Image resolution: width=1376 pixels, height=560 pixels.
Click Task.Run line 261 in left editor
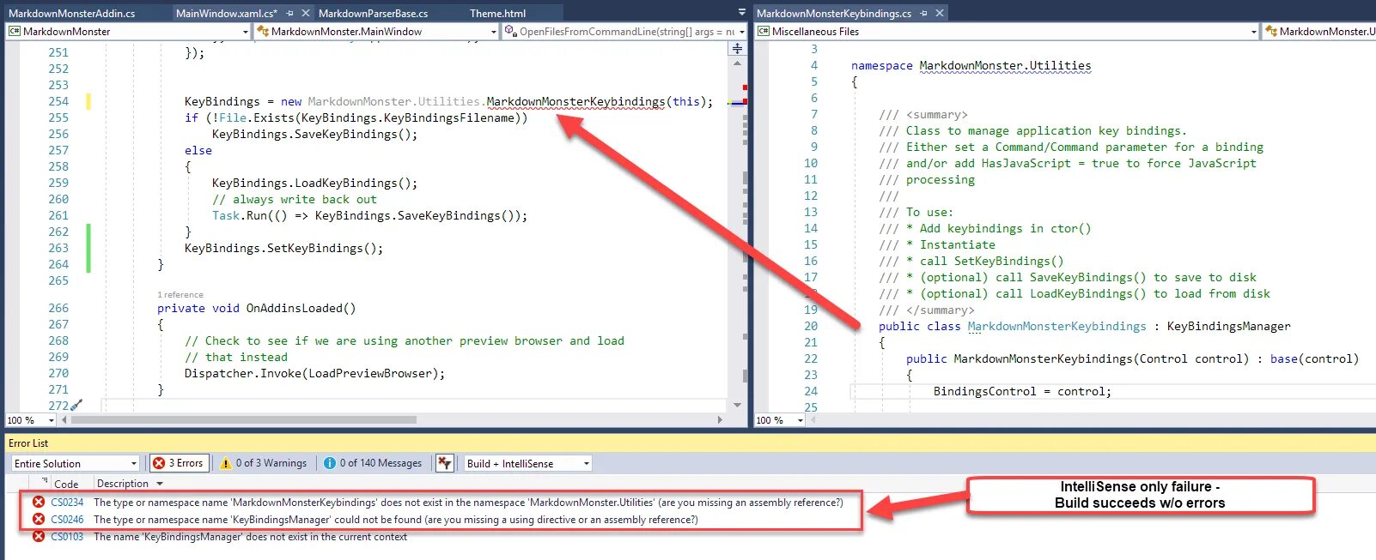369,215
